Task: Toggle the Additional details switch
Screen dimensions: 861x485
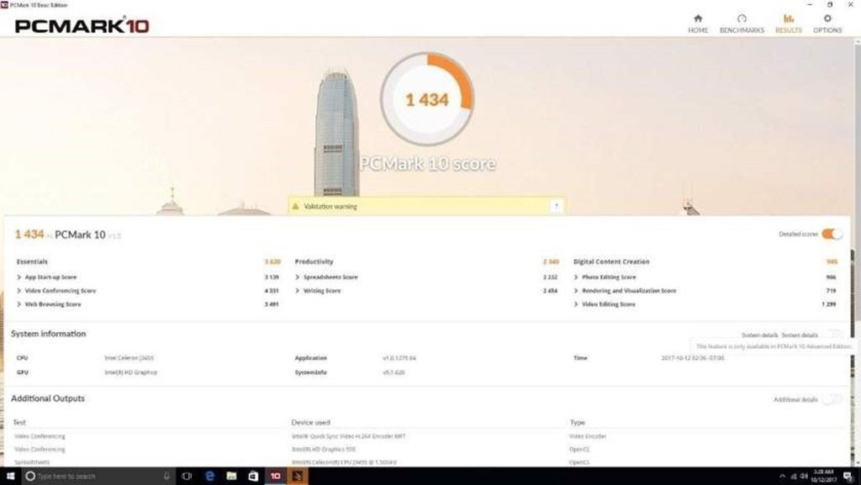Action: coord(832,399)
